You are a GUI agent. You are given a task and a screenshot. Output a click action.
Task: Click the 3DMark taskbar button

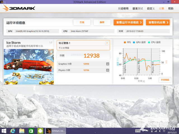(56, 131)
